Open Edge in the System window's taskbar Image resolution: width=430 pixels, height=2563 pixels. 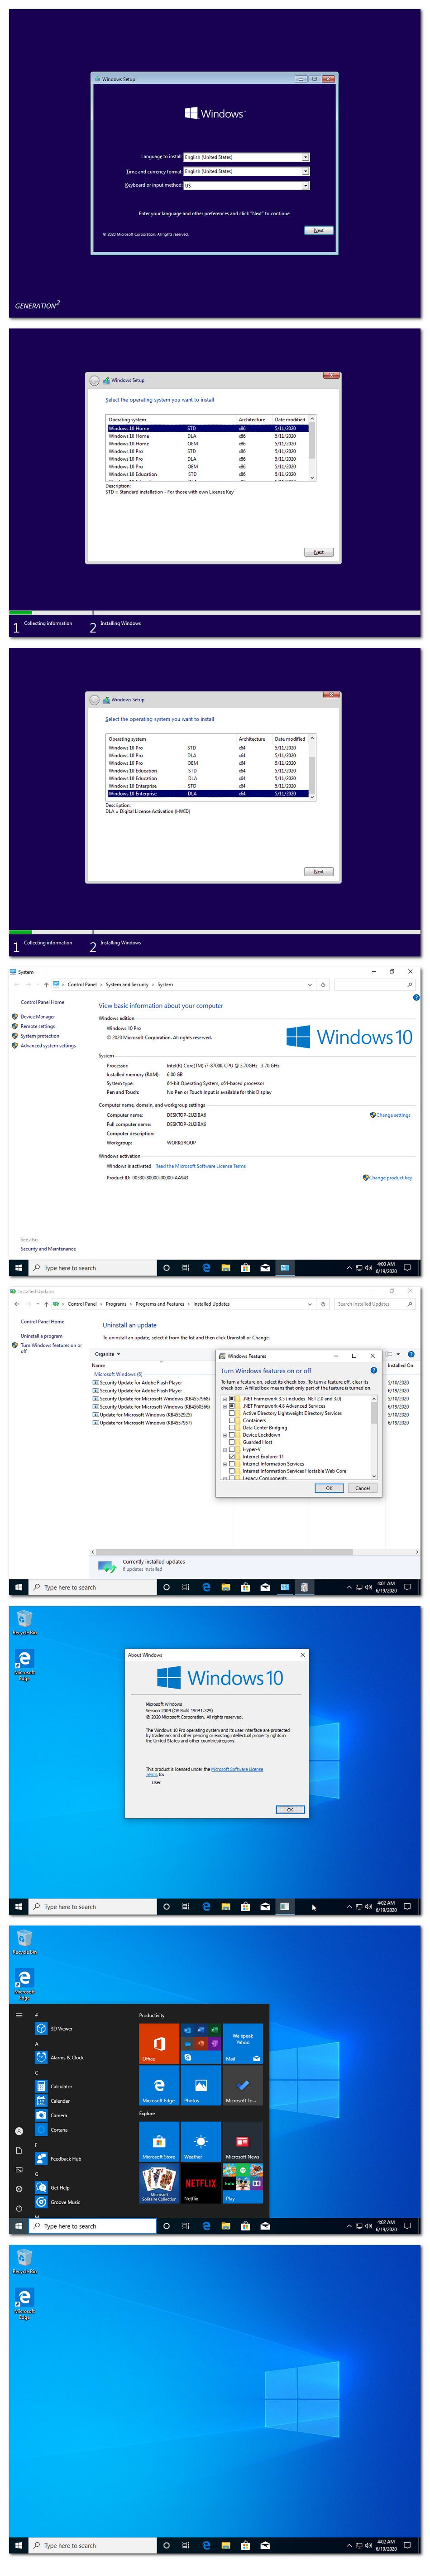tap(205, 1268)
